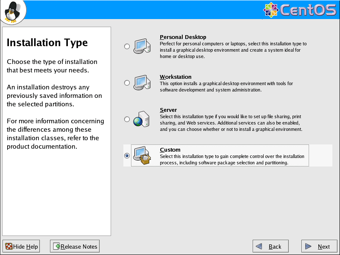Viewport: 340px width, 255px height.
Task: Choose the Server radio button
Action: [x=127, y=119]
